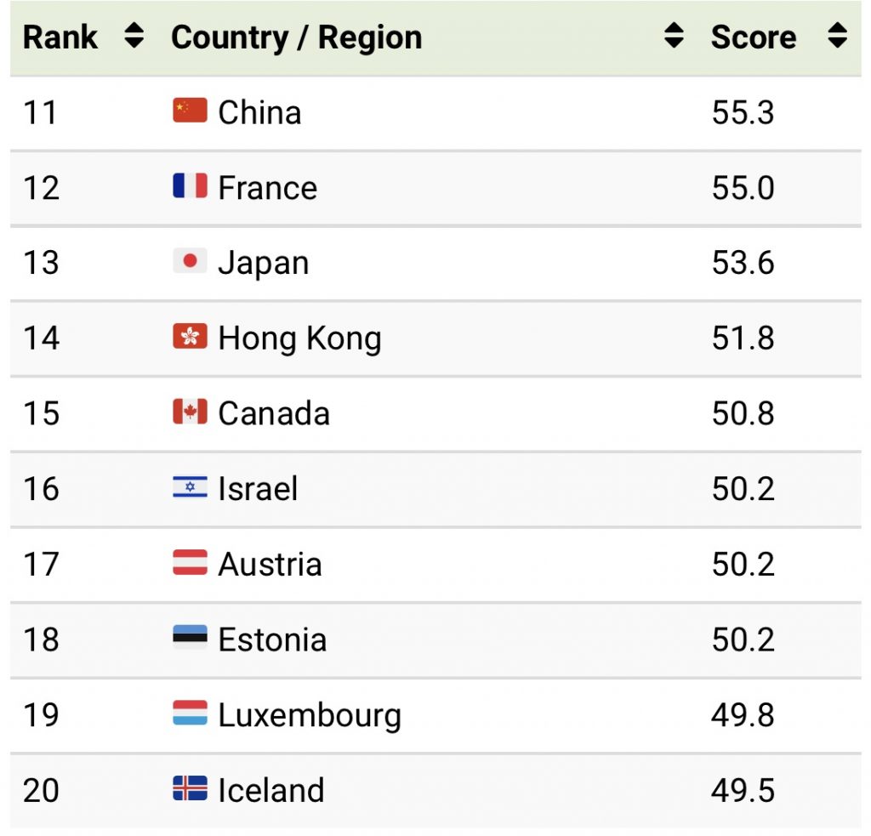
Task: Click the Israel flag icon
Action: [x=188, y=488]
